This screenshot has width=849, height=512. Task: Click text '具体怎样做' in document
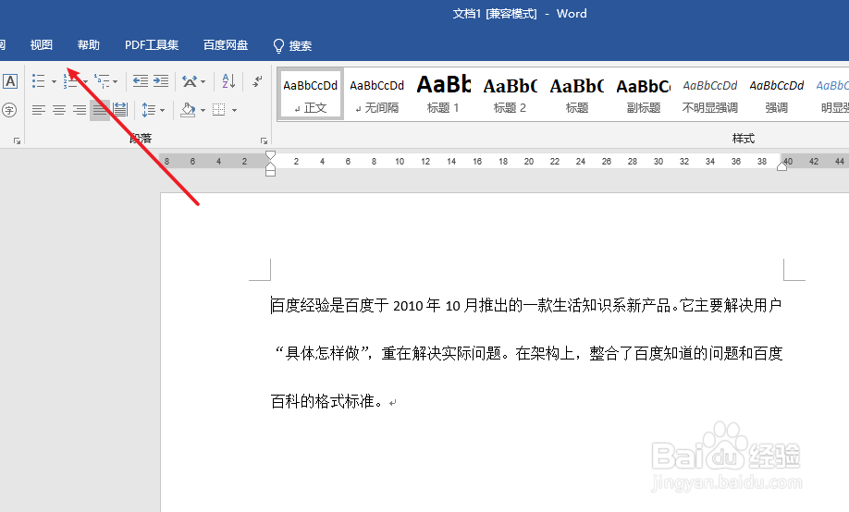(x=322, y=353)
